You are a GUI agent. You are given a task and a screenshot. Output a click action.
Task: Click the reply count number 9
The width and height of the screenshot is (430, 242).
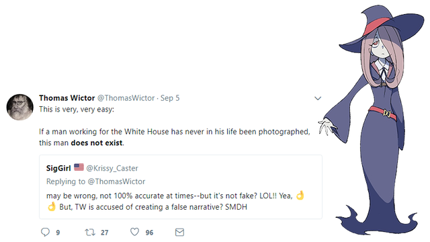(x=58, y=233)
